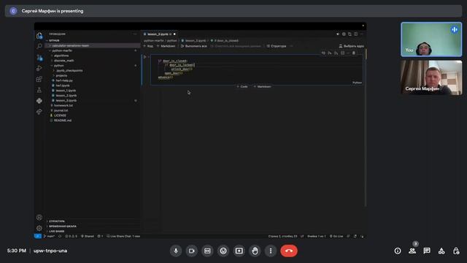Expand the algorithms folder

click(93, 56)
